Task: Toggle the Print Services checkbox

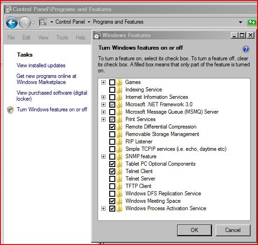Action: [x=112, y=119]
